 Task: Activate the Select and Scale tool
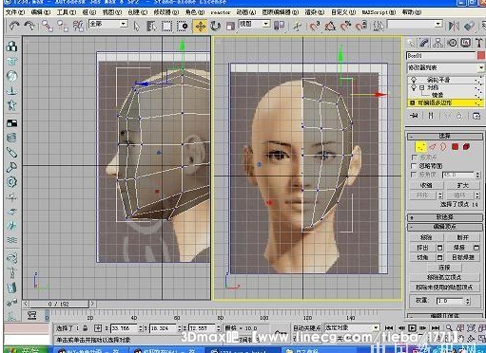[x=230, y=26]
